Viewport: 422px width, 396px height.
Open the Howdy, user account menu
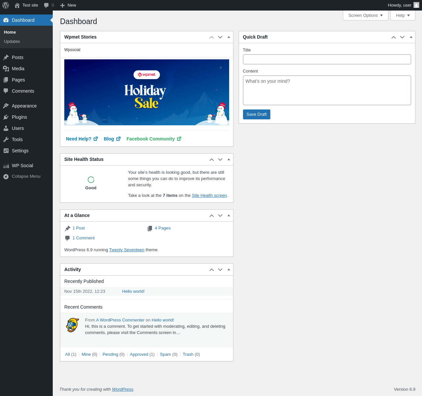(x=404, y=5)
